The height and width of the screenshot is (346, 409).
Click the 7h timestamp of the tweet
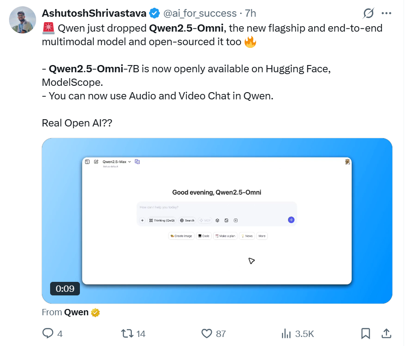[x=251, y=13]
